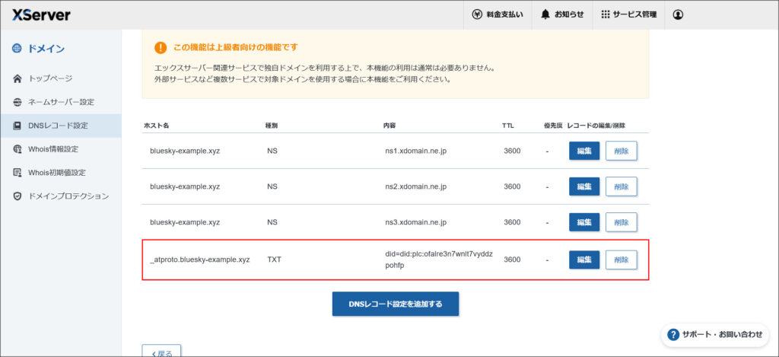
Task: Click the 種別 column header
Action: tap(272, 126)
